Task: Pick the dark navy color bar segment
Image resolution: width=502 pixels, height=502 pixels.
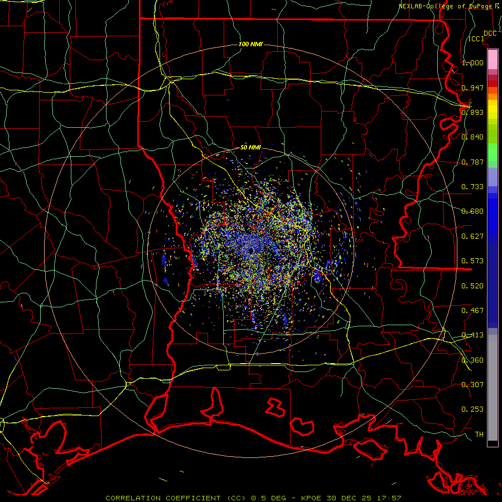Action: click(493, 282)
